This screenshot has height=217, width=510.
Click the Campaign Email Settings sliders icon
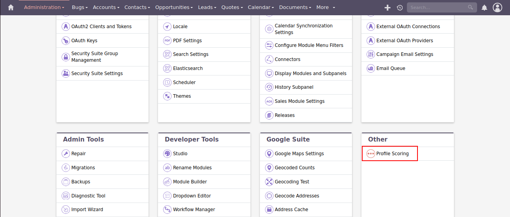pos(370,54)
